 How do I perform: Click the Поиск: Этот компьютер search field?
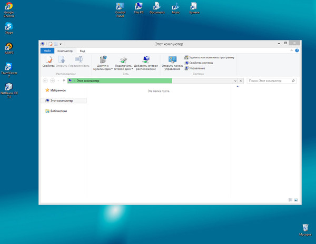(x=271, y=81)
